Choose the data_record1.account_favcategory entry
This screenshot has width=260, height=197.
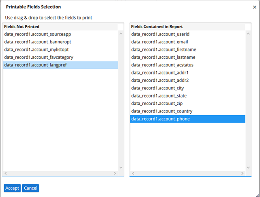(x=39, y=57)
